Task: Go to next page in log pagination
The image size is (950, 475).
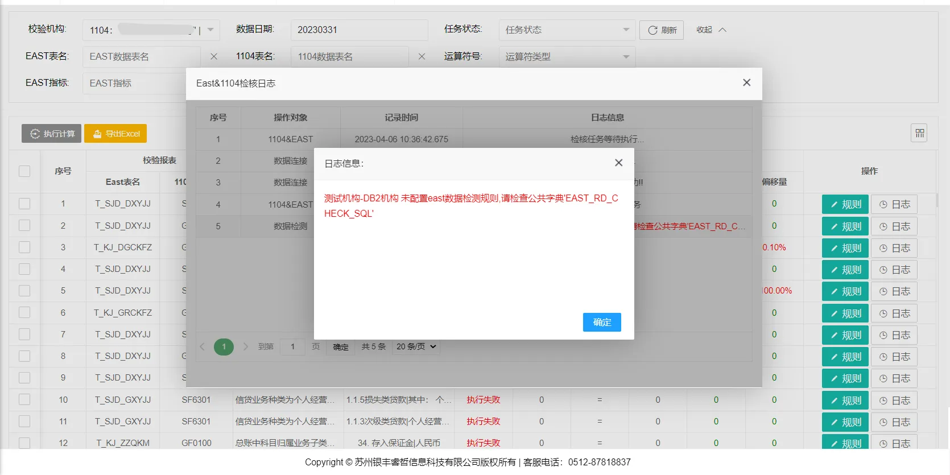Action: coord(246,346)
